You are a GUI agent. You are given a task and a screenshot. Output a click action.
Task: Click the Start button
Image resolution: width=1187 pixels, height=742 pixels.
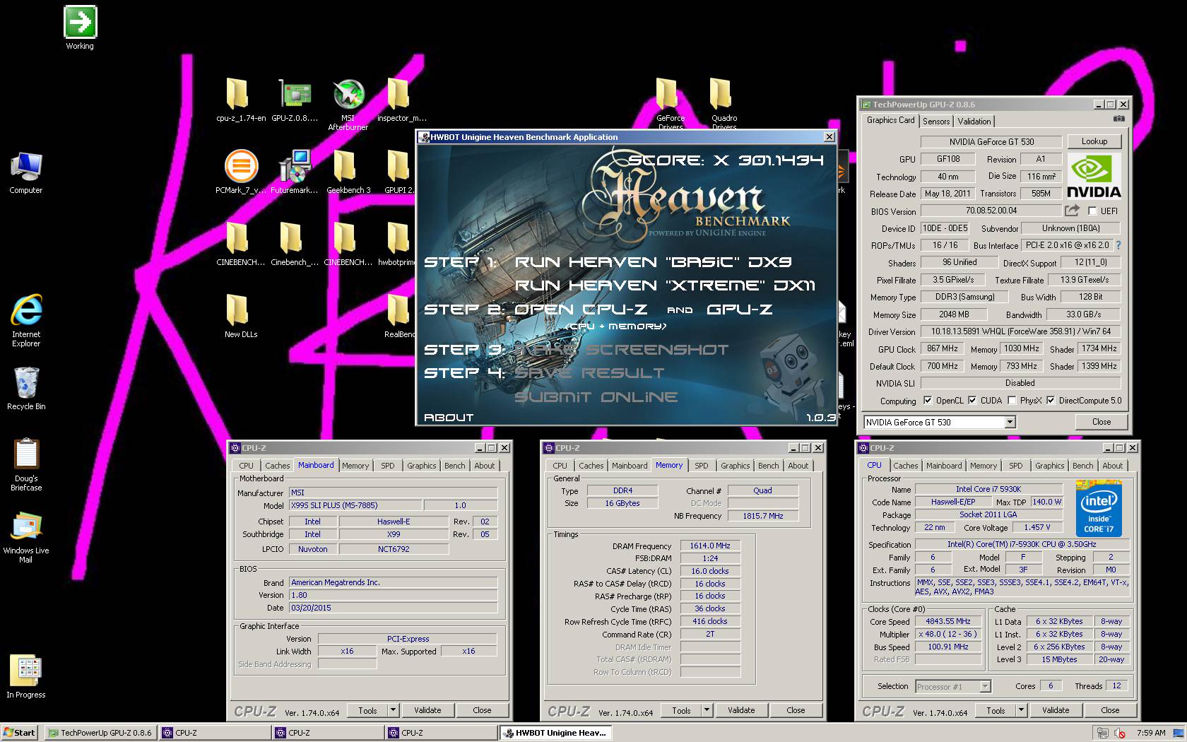[x=20, y=733]
